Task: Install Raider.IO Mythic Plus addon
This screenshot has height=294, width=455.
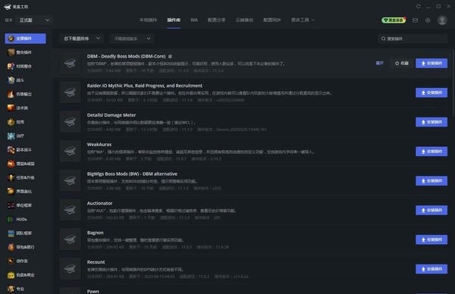Action: click(x=431, y=92)
